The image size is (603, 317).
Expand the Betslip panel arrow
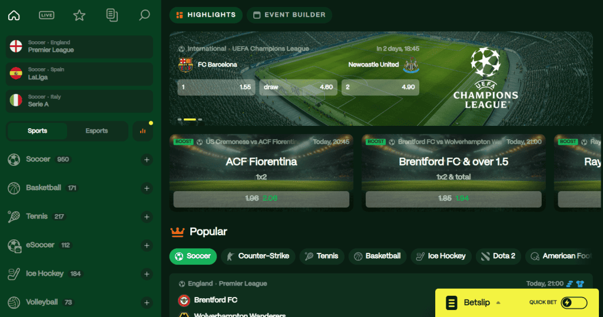click(498, 303)
